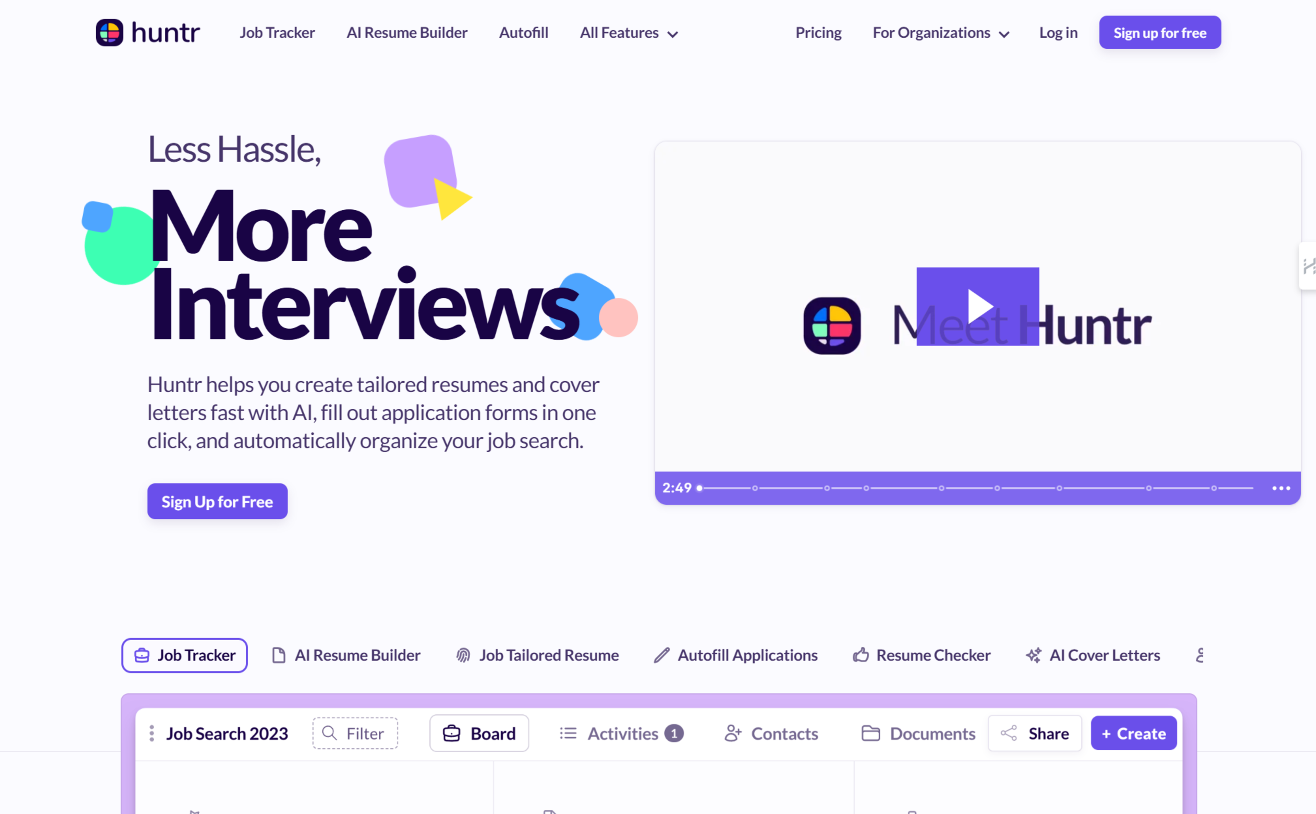Play the Meet Huntr video

pos(978,306)
